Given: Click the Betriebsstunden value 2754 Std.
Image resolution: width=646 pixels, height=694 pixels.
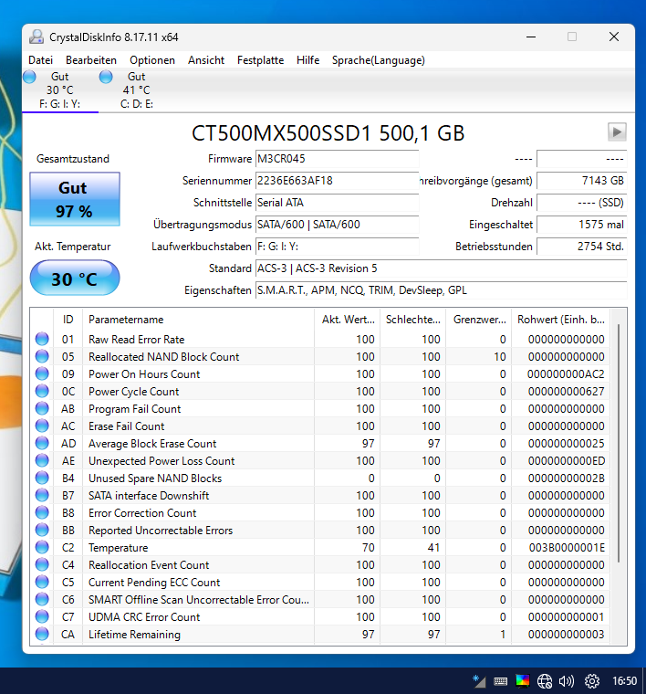Looking at the screenshot, I should tap(582, 247).
